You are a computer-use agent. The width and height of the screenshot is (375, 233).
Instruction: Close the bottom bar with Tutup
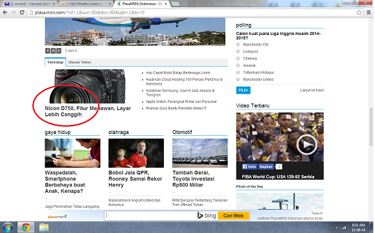click(x=317, y=213)
